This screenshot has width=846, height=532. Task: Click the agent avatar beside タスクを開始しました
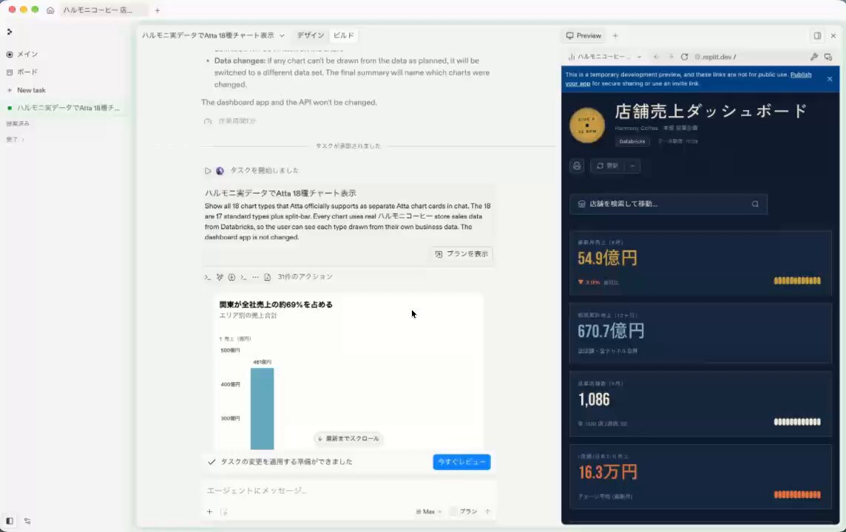click(x=220, y=171)
